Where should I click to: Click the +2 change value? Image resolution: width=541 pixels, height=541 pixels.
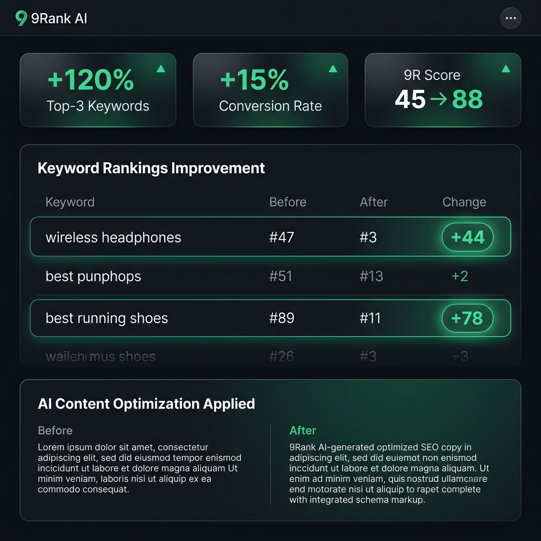click(460, 276)
